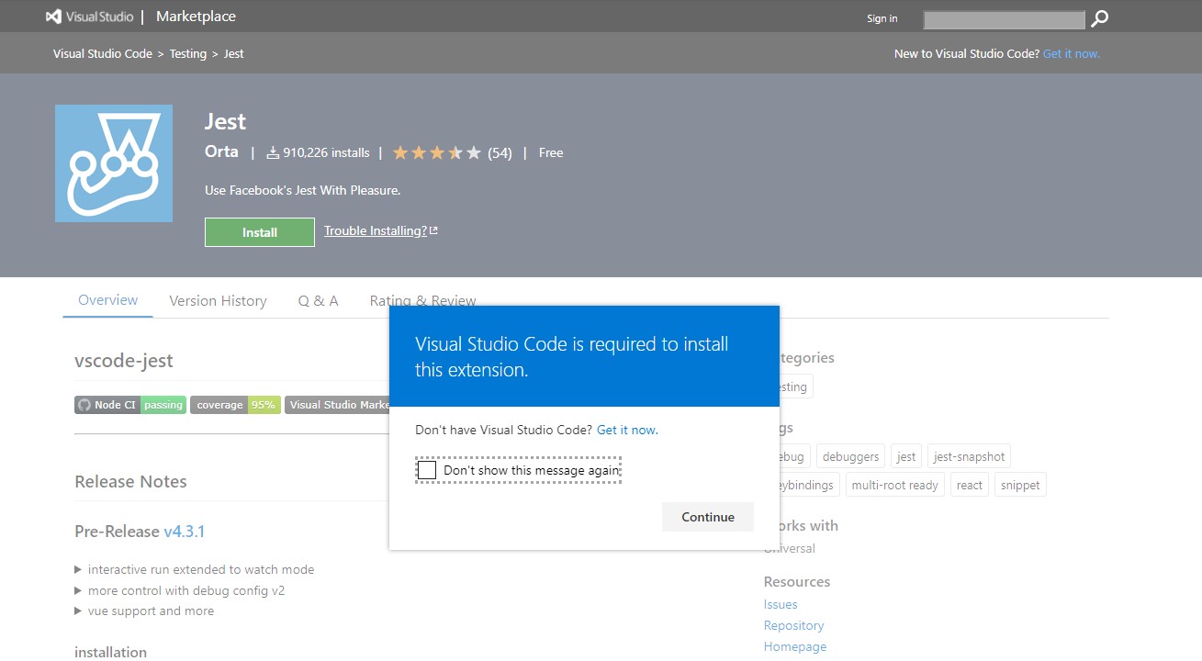
Task: Select the react tag
Action: pyautogui.click(x=970, y=485)
